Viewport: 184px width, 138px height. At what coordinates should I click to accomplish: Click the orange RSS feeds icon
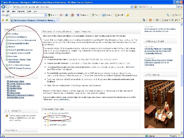pos(150,20)
